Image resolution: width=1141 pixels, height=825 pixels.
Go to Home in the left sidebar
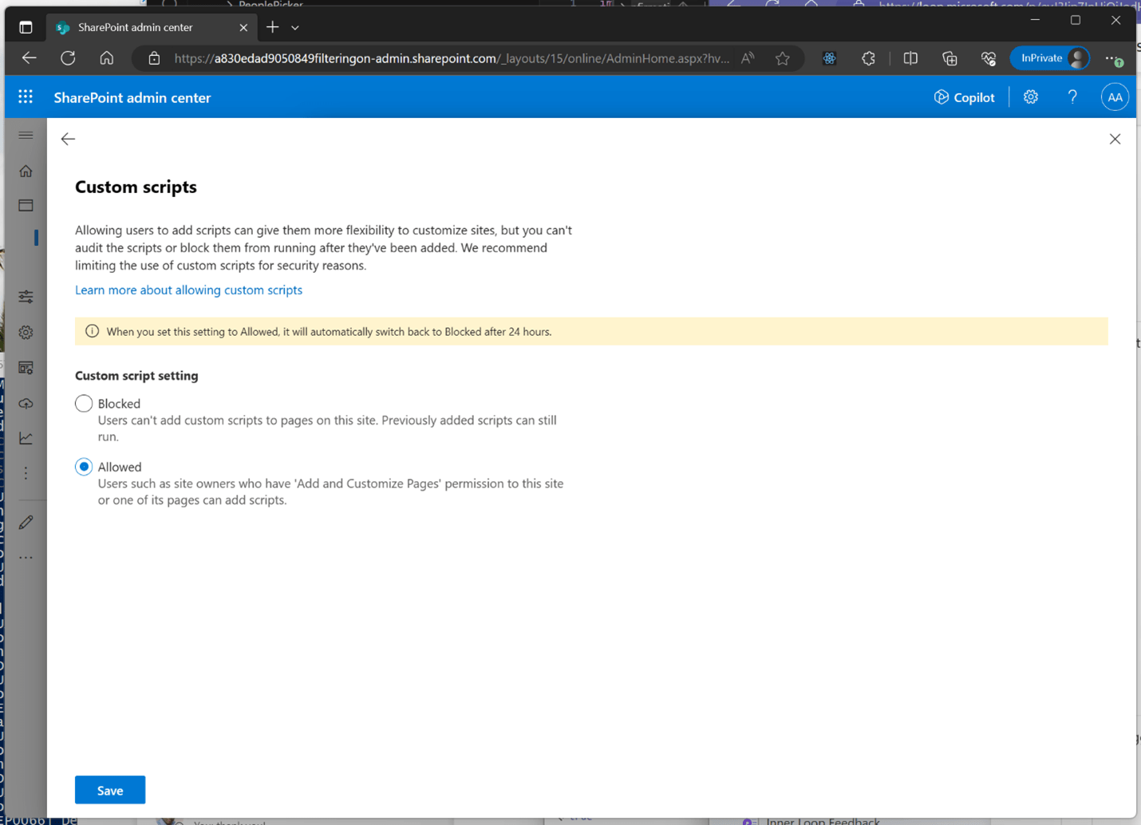tap(26, 172)
